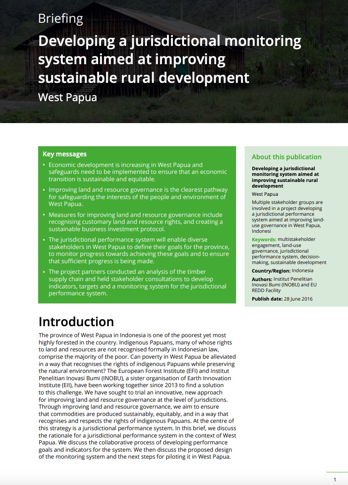Select the bullet starting "Measures for improving land"
This screenshot has width=348, height=485.
135,222
